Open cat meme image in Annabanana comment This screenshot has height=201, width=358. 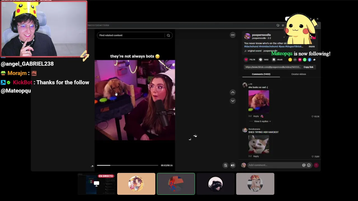coord(259,144)
